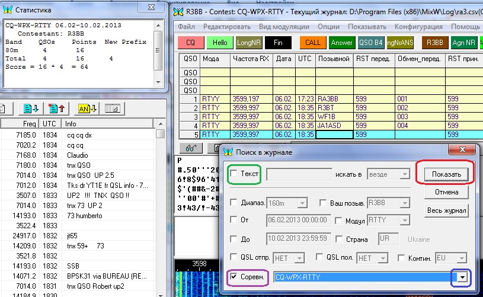Click the Весь журнал button
The height and width of the screenshot is (297, 483).
point(446,210)
